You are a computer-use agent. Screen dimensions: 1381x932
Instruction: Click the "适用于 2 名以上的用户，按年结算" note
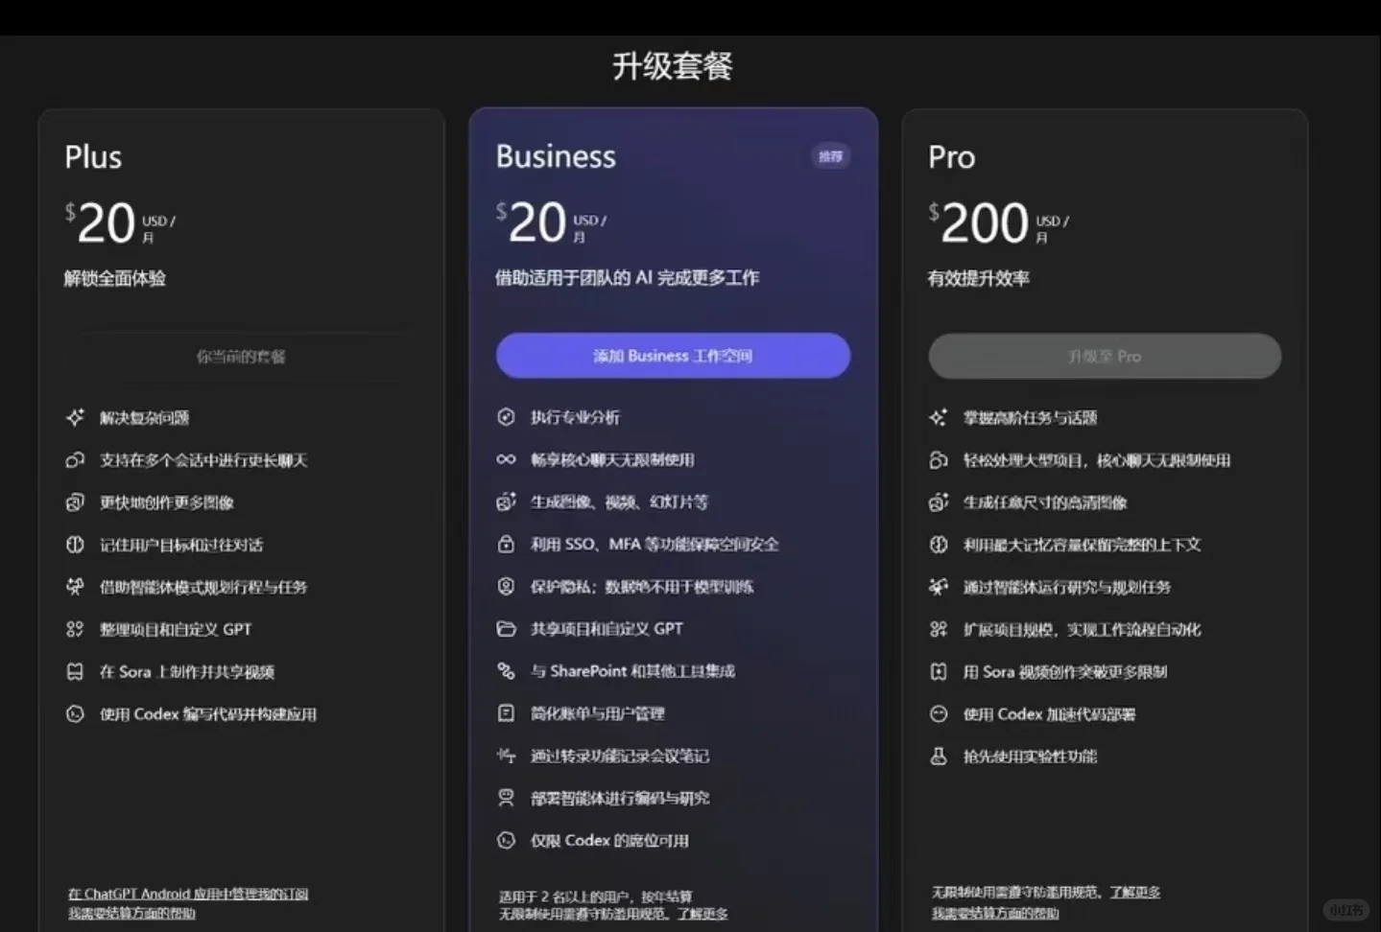[595, 897]
